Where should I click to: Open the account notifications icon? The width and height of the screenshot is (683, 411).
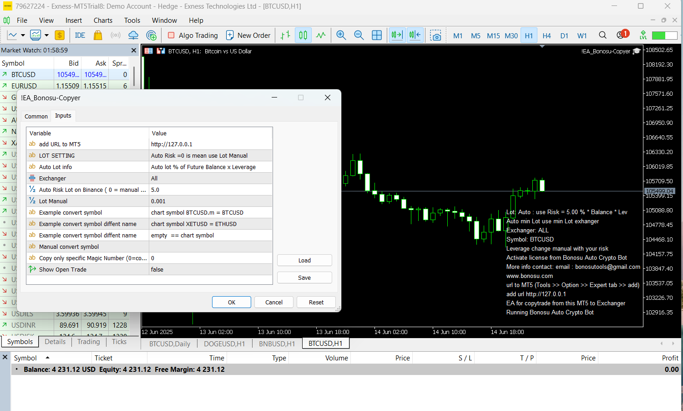coord(622,35)
